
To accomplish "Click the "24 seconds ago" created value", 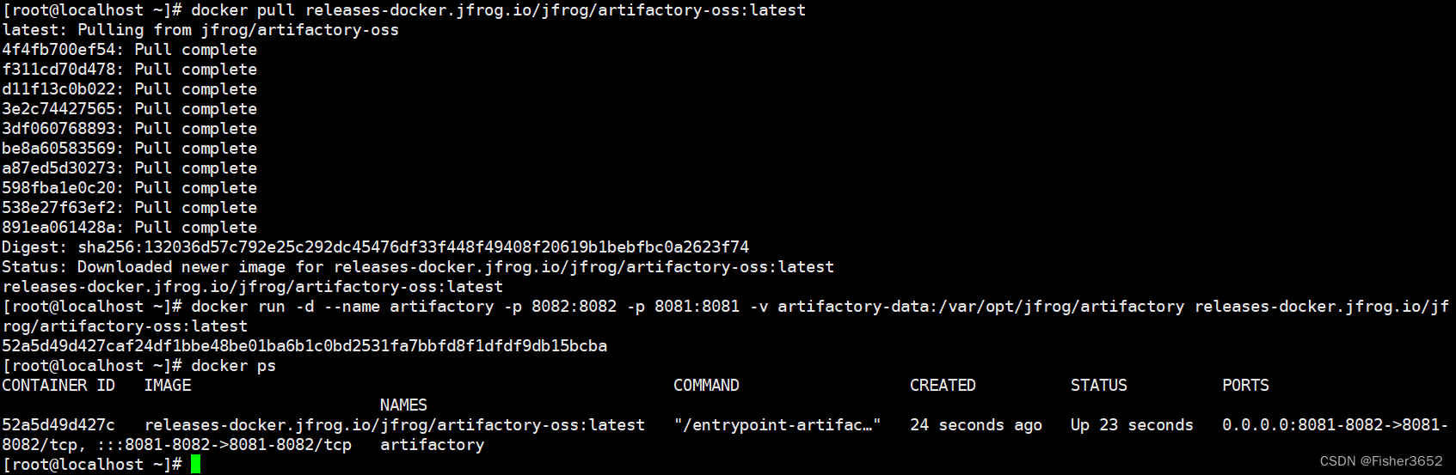I will tap(976, 425).
